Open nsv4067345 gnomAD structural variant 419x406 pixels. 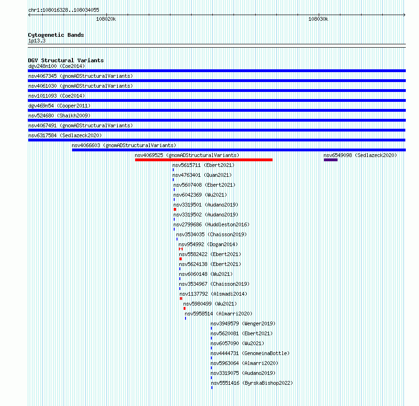click(x=81, y=76)
